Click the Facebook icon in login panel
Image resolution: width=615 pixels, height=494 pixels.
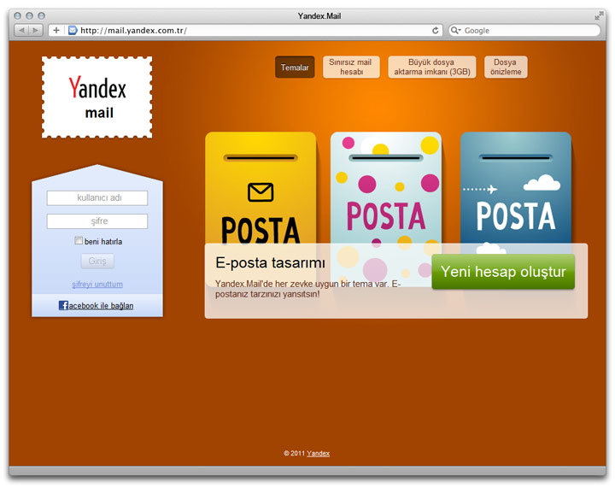(x=63, y=305)
